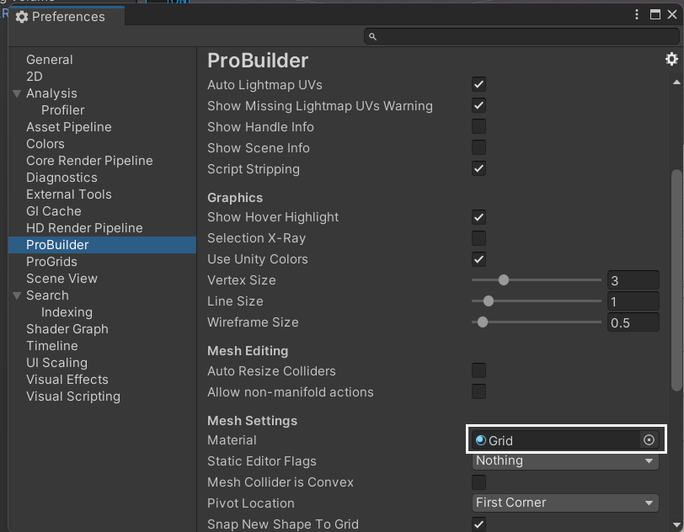
Task: Open ProBuilder settings gear menu
Action: coord(671,59)
